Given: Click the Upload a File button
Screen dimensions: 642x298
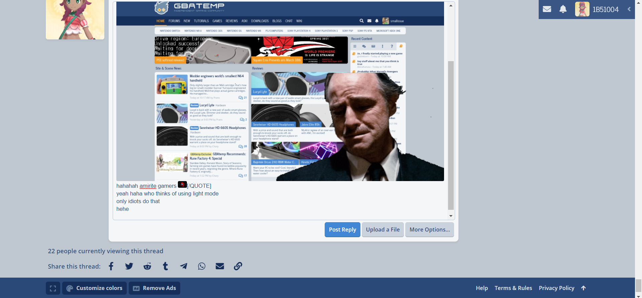Looking at the screenshot, I should 383,230.
